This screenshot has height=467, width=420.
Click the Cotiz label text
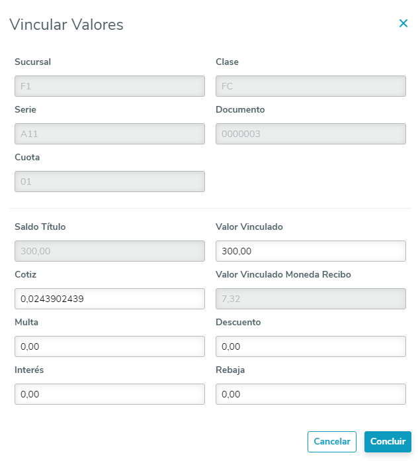point(25,274)
